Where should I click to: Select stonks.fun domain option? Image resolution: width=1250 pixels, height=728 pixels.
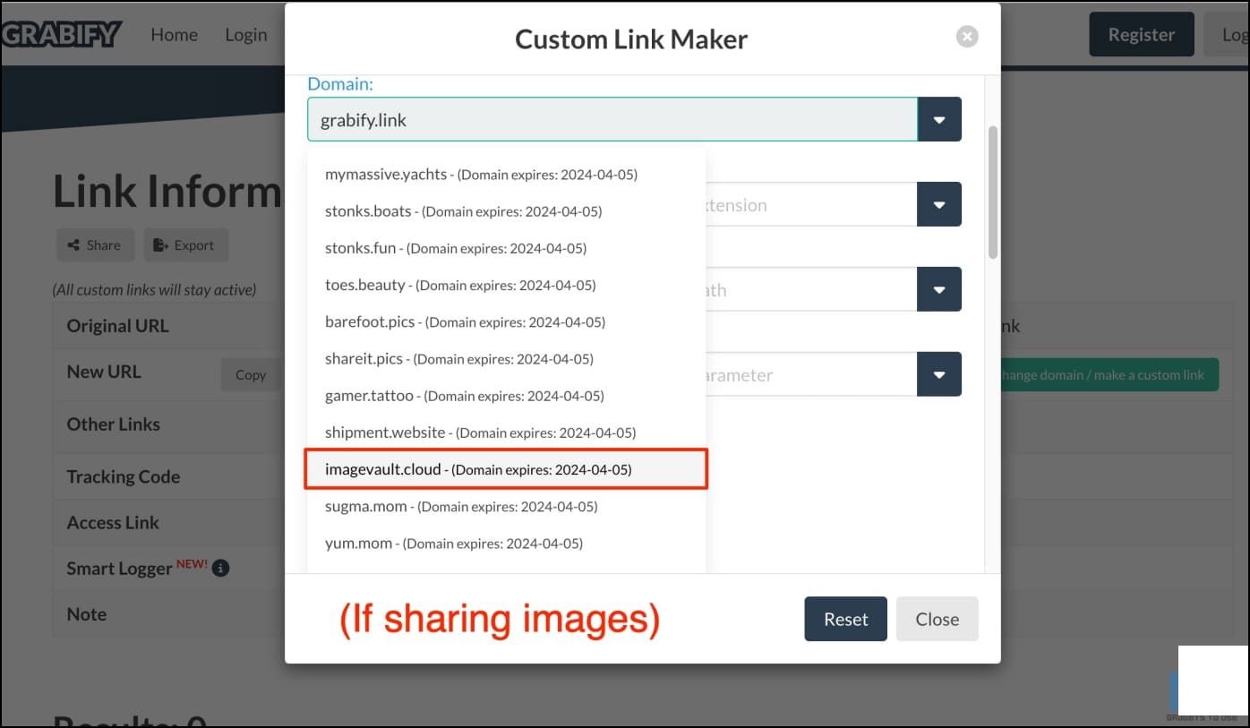coord(506,248)
